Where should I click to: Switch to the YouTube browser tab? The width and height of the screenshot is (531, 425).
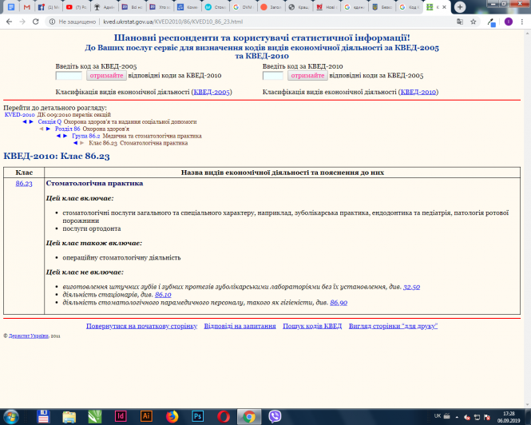pyautogui.click(x=70, y=6)
